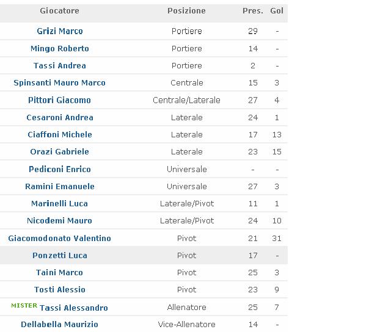Click Taini Marco's name link
The height and width of the screenshot is (332, 391).
coord(60,272)
